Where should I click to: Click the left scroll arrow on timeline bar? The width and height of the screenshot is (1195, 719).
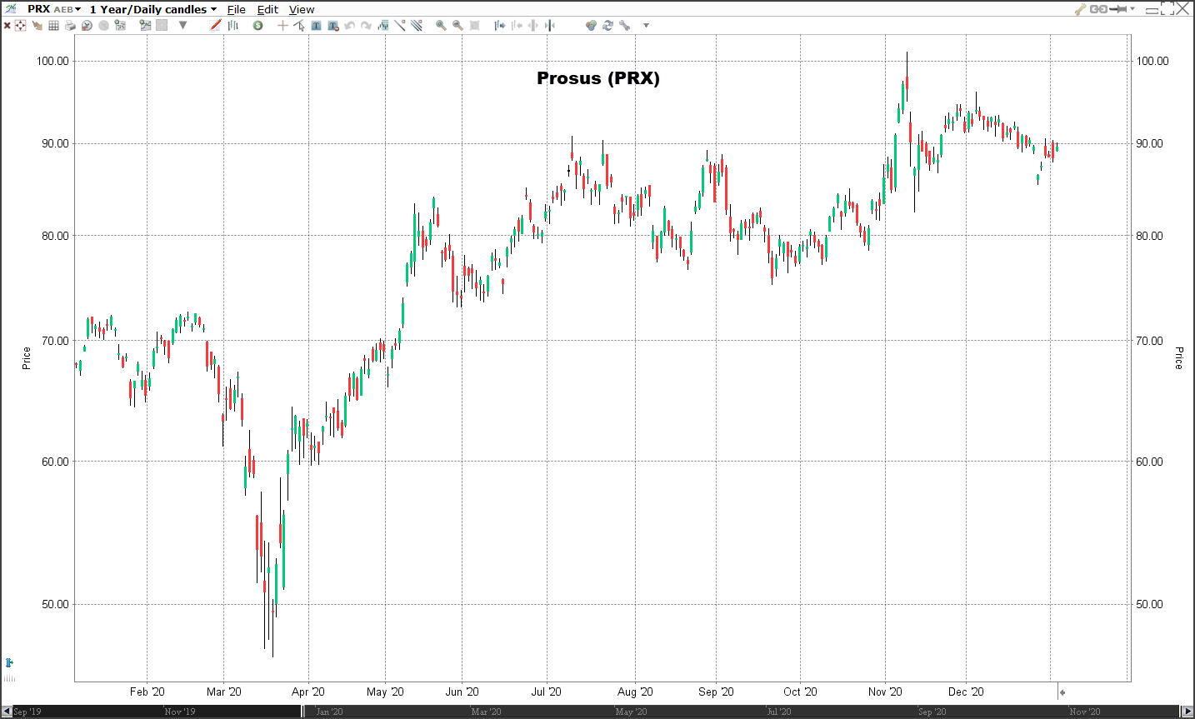coord(7,712)
